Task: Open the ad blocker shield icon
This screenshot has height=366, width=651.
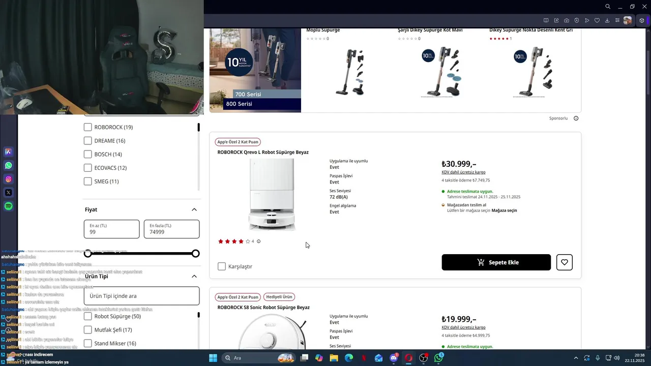Action: pos(577,20)
